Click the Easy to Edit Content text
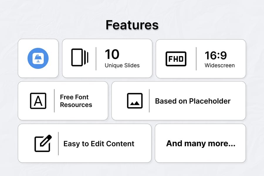Image resolution: width=264 pixels, height=176 pixels. pos(99,144)
